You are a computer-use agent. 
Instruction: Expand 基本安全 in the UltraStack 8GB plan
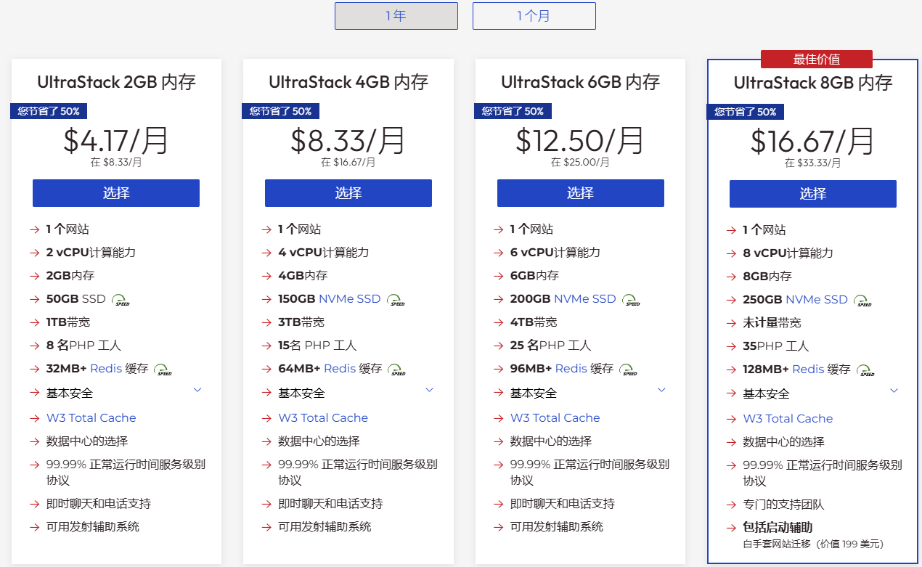tap(894, 391)
